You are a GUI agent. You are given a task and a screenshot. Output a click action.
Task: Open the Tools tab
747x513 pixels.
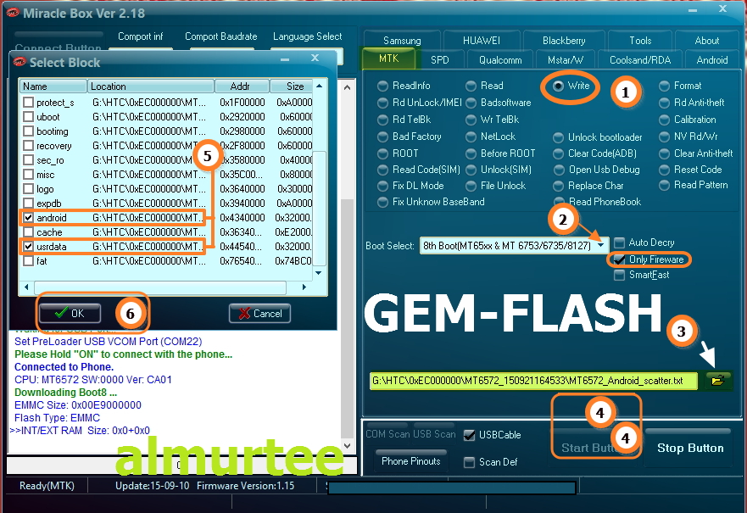click(x=640, y=41)
